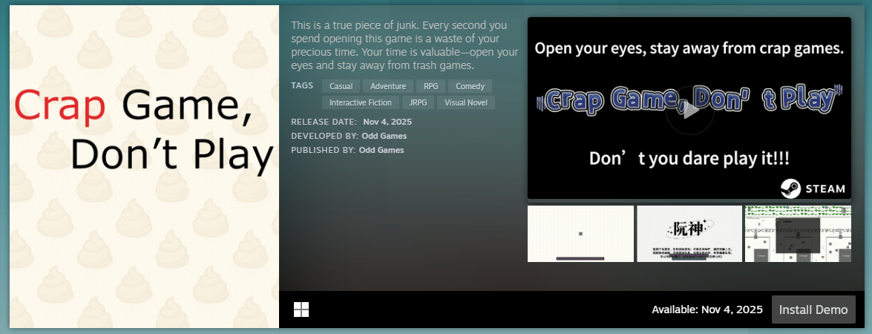Select the RPG tag

pos(431,86)
